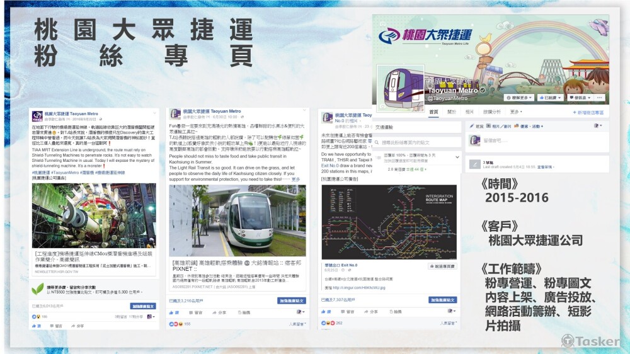Click the Tasker logo watermark

click(591, 341)
